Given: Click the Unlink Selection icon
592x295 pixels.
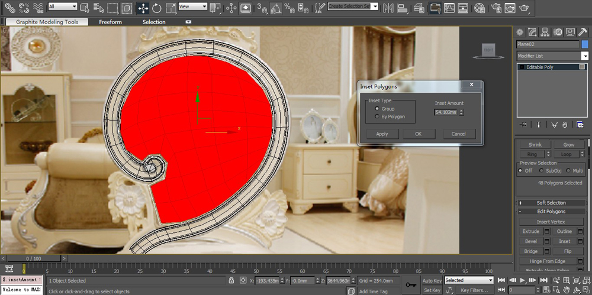Looking at the screenshot, I should (24, 7).
